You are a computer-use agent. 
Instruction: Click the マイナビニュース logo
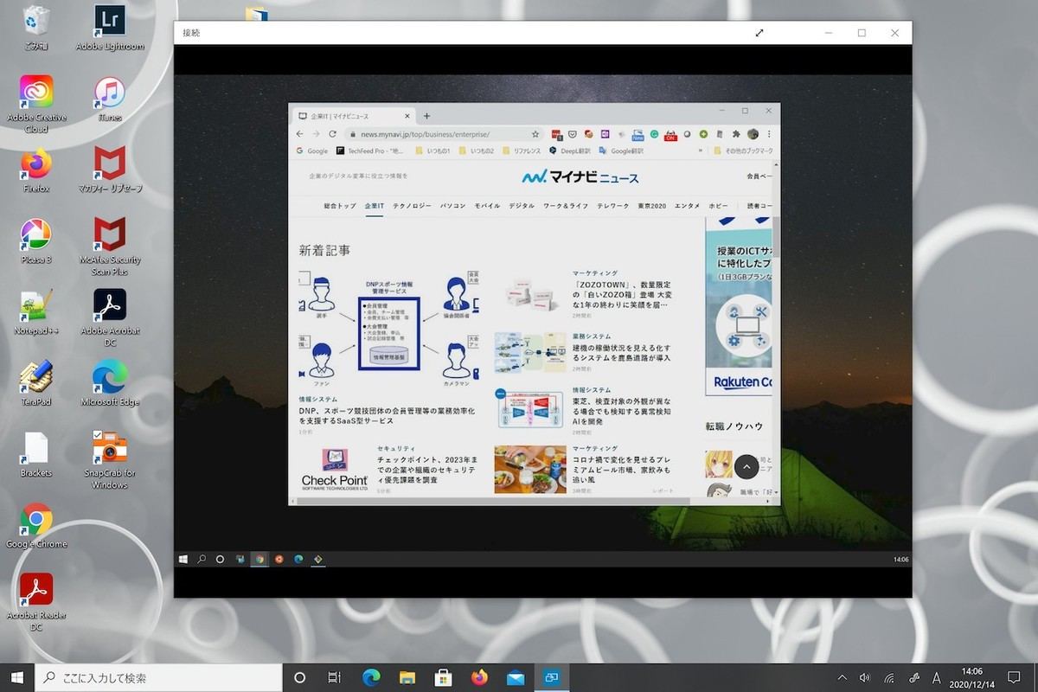point(580,177)
